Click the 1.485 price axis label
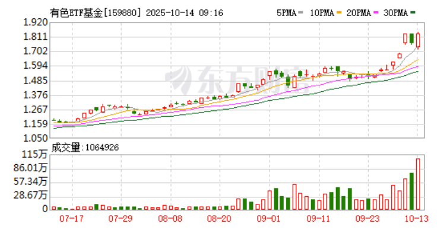 (x=36, y=81)
